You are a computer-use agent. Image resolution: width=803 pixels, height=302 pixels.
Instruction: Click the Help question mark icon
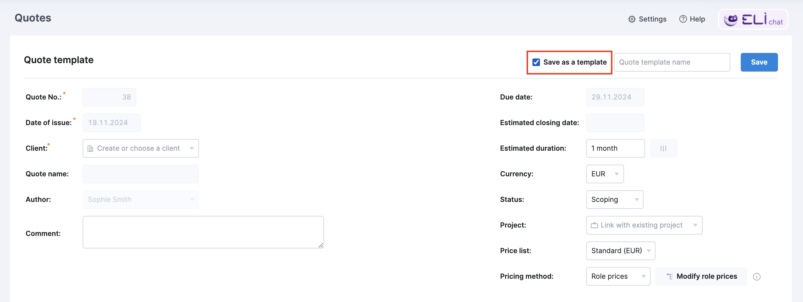click(683, 19)
